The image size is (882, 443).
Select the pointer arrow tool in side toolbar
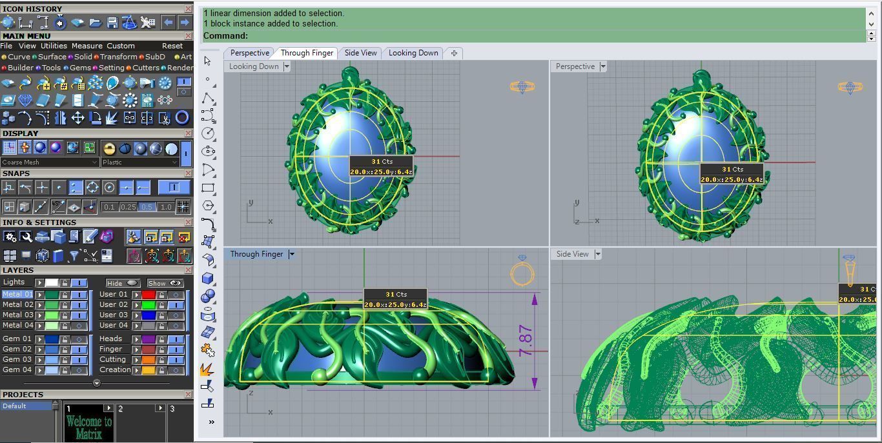coord(207,61)
